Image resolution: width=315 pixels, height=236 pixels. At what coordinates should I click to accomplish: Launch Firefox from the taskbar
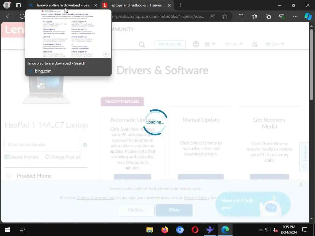(165, 230)
